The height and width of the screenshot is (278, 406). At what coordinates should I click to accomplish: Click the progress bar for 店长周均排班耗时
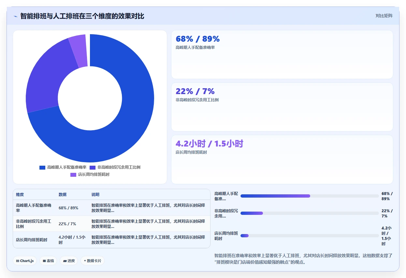click(x=310, y=236)
